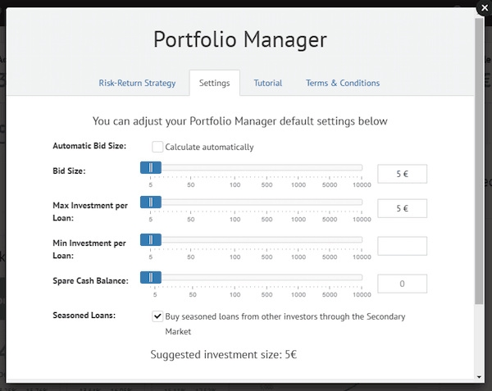Click the Min Investment per Loan slider handle
The width and height of the screenshot is (492, 391).
point(151,240)
